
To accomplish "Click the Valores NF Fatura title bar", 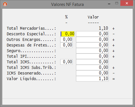I will [67, 4].
